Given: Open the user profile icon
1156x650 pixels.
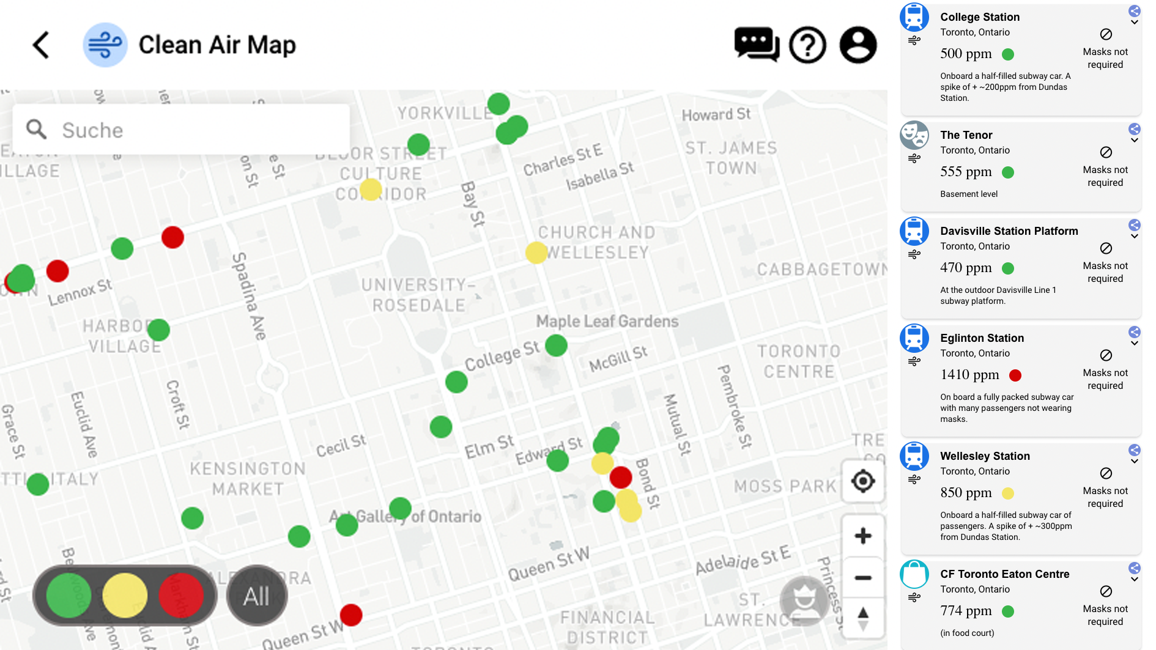Looking at the screenshot, I should pos(858,45).
